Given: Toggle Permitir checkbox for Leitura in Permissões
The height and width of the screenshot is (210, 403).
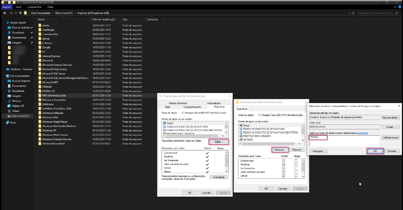Looking at the screenshot, I should pos(284,176).
